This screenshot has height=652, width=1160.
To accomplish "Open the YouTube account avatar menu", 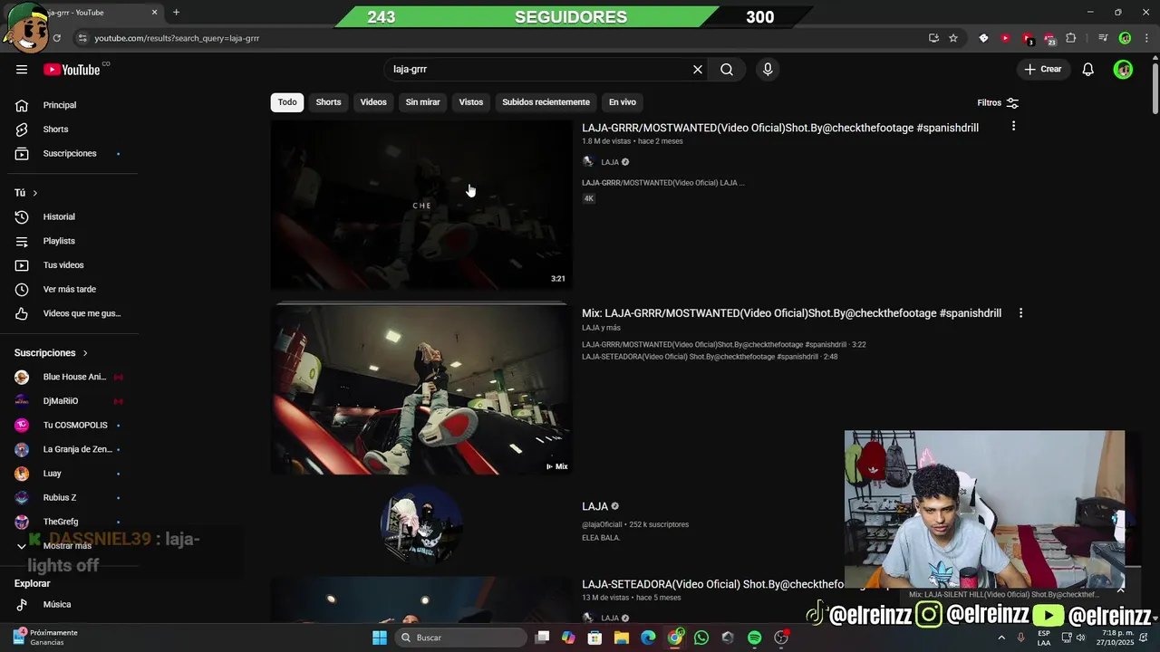I will [1123, 70].
